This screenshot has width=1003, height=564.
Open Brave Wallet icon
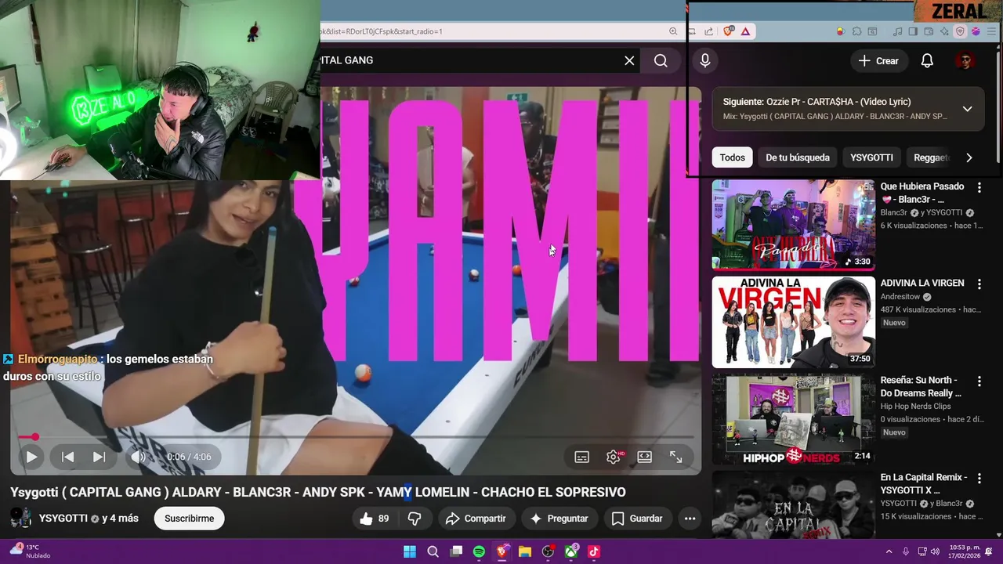click(929, 31)
